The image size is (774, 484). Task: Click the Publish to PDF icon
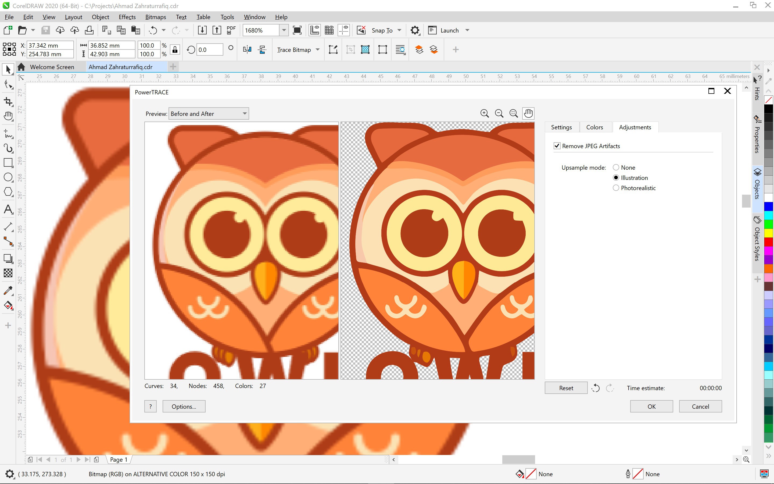click(231, 30)
